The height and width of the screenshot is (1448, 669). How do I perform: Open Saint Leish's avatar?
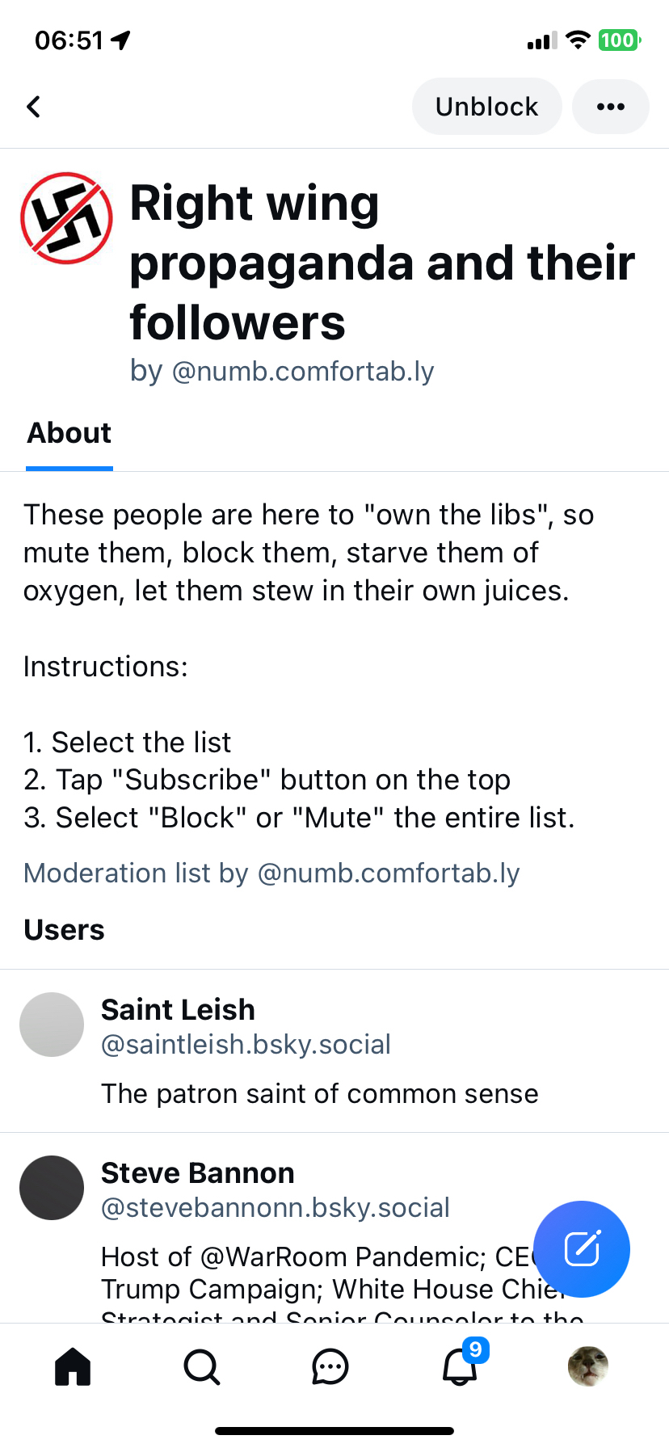(x=52, y=1025)
